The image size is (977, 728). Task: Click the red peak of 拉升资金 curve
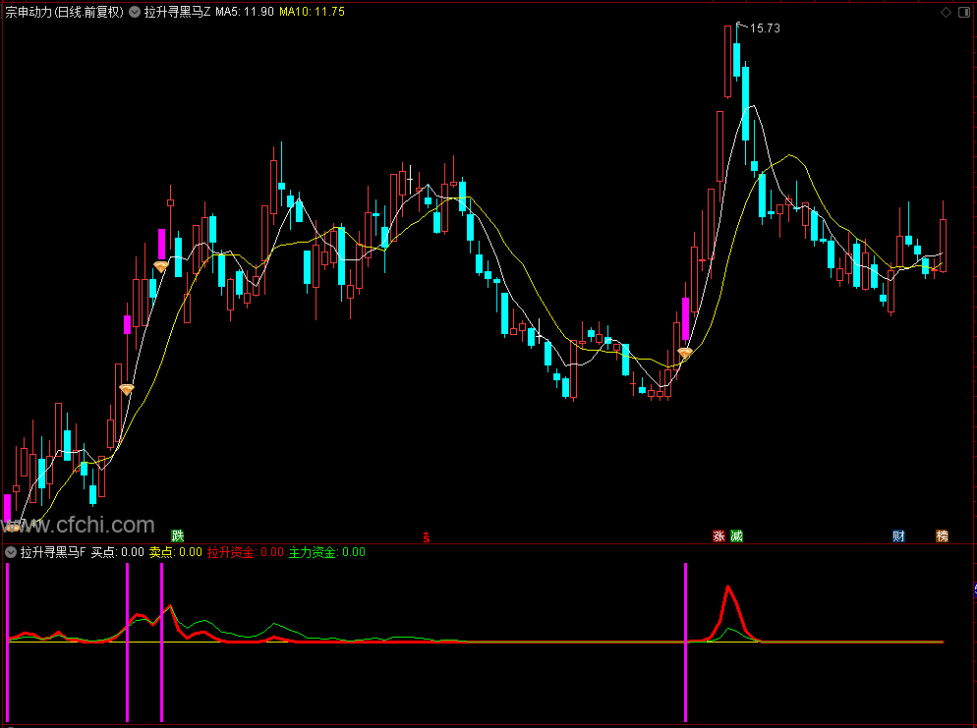[x=727, y=588]
